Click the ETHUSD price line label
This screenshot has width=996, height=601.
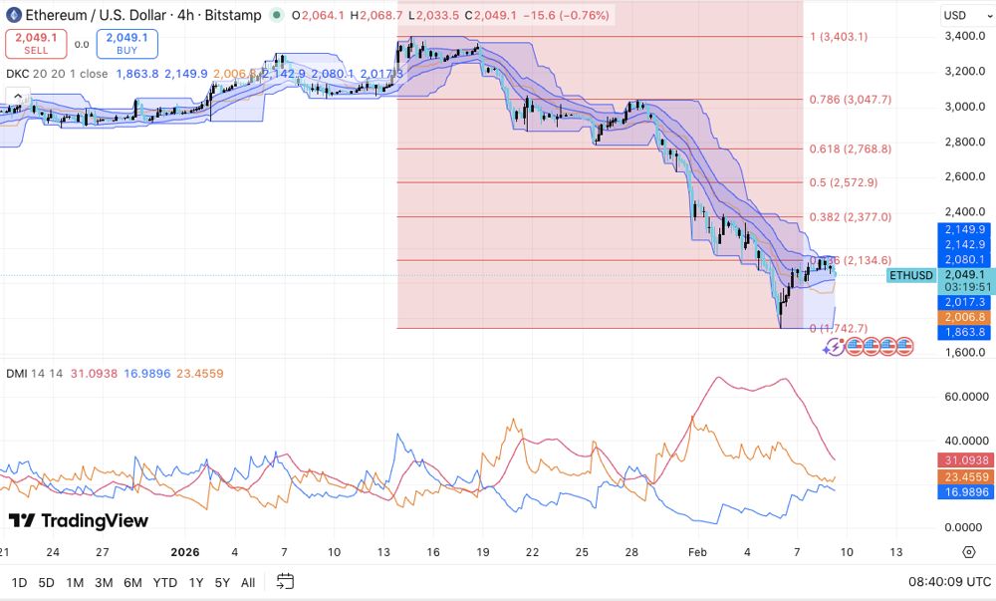[x=911, y=275]
